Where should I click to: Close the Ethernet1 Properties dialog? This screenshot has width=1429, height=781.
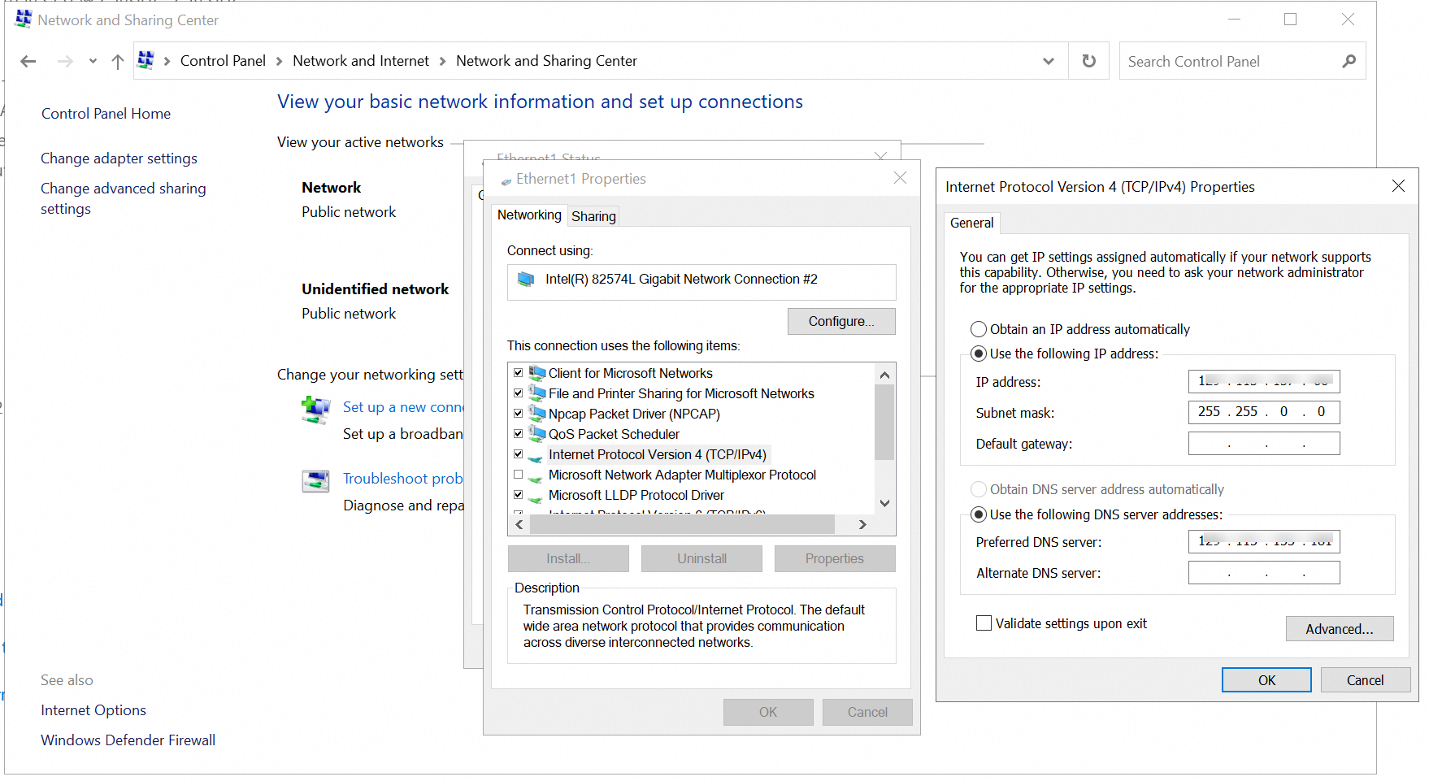pyautogui.click(x=900, y=178)
